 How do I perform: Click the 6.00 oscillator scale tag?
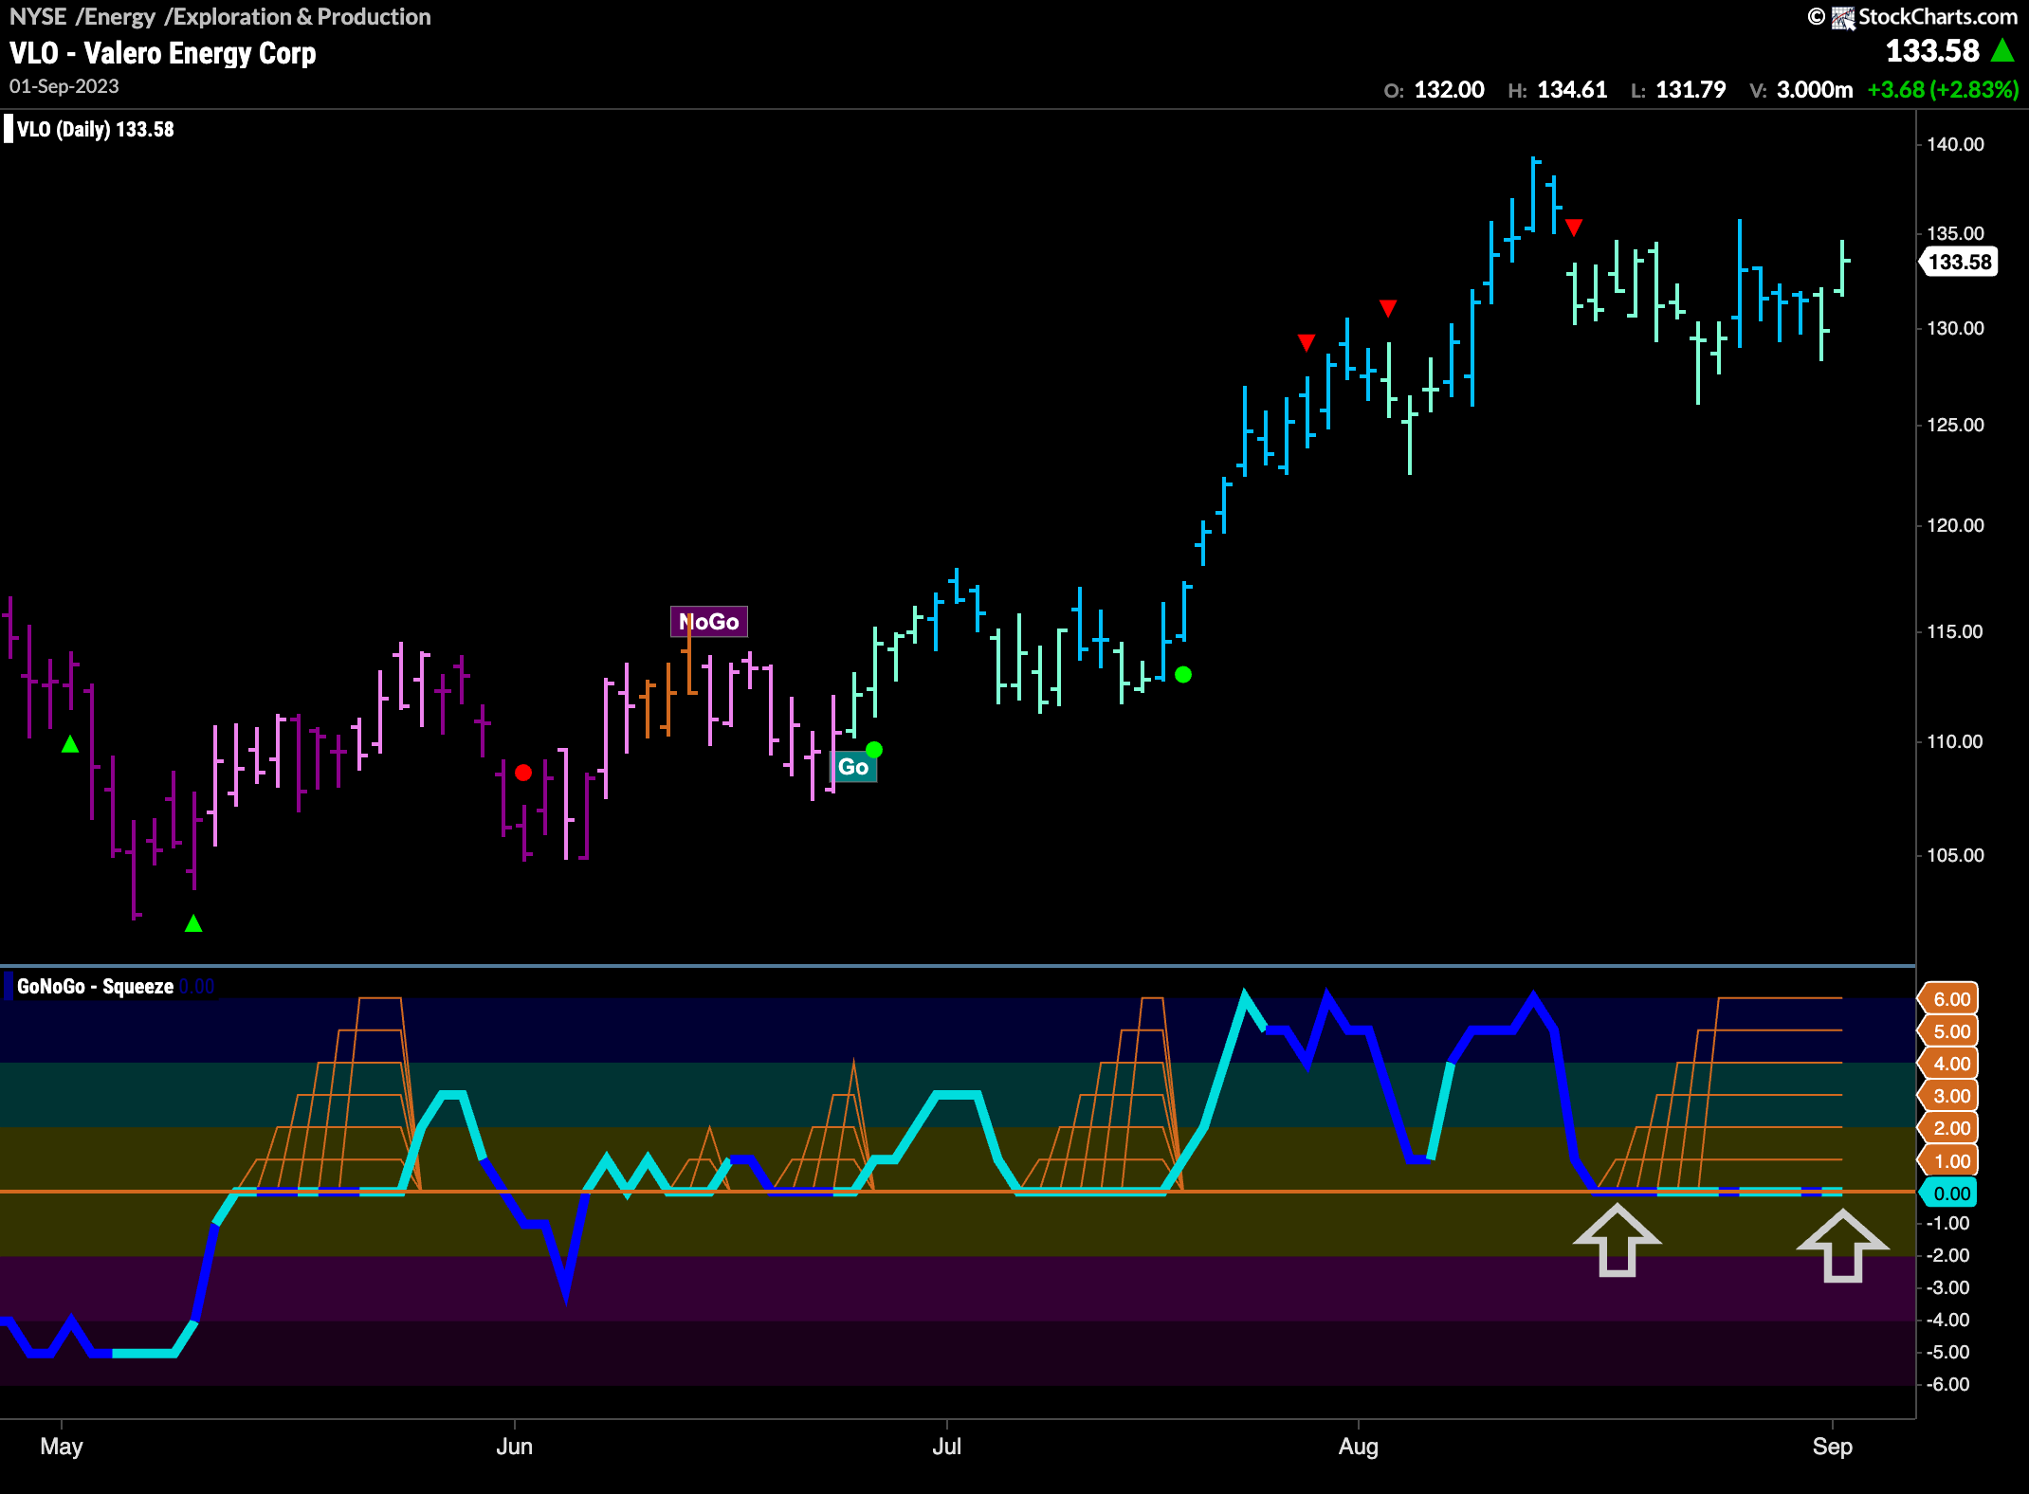tap(1949, 999)
